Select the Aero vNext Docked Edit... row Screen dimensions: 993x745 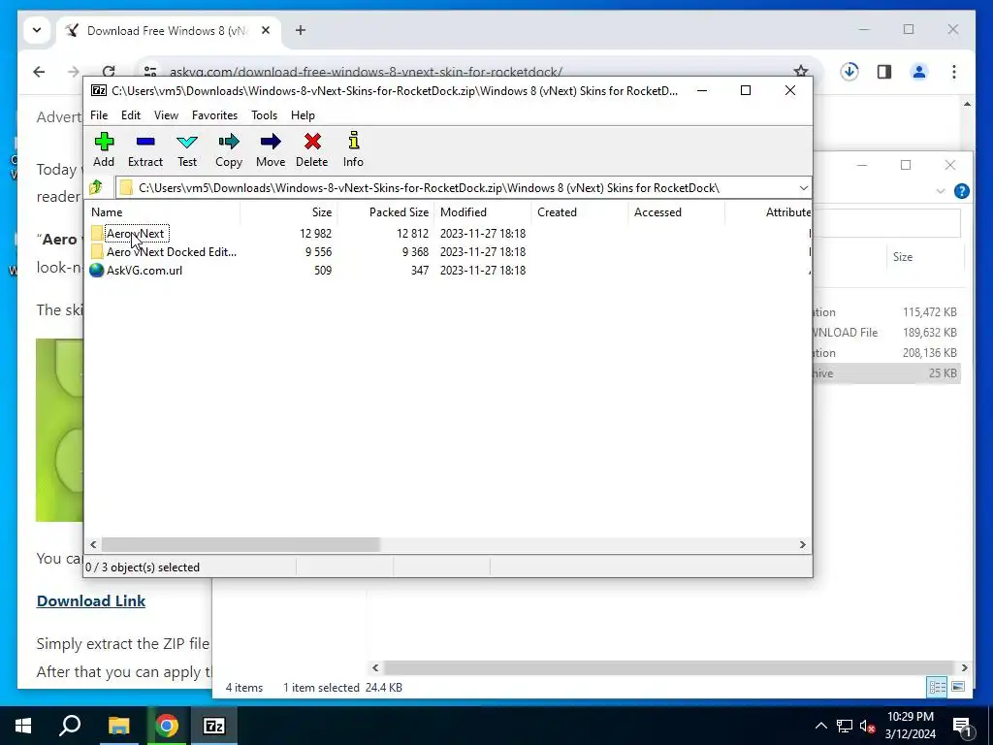(x=448, y=252)
